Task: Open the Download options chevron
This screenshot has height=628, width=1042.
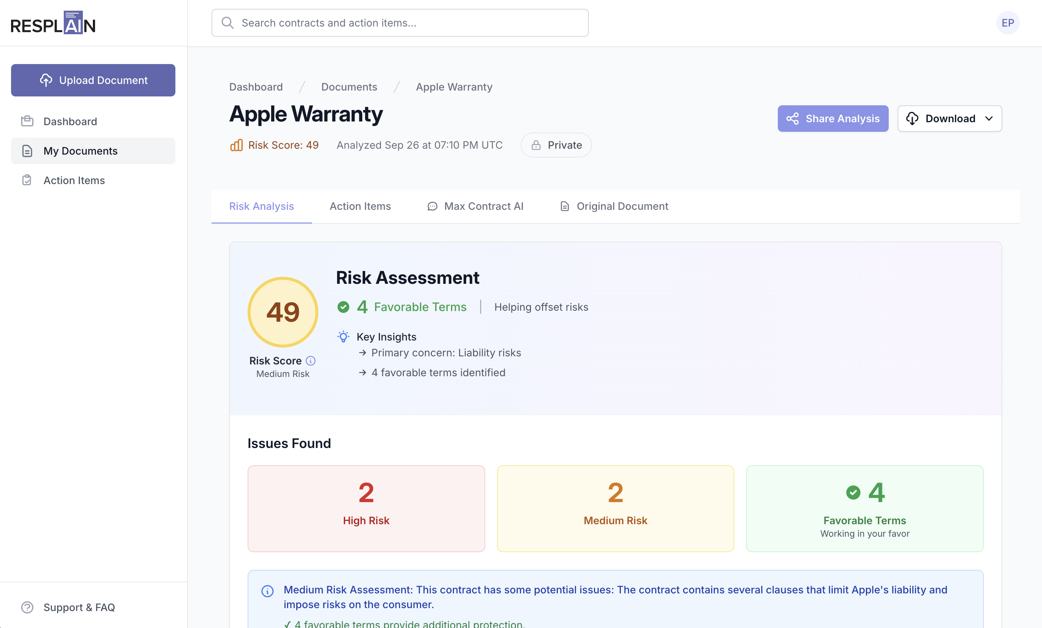Action: click(x=989, y=119)
